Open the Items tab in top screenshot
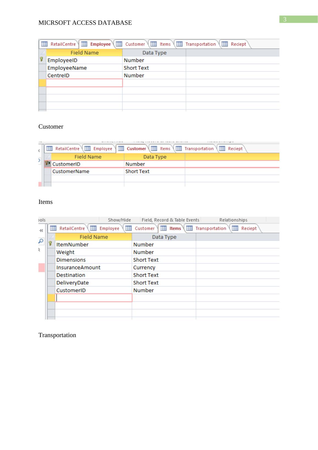Screen dimensions: 318x450 click(165, 44)
